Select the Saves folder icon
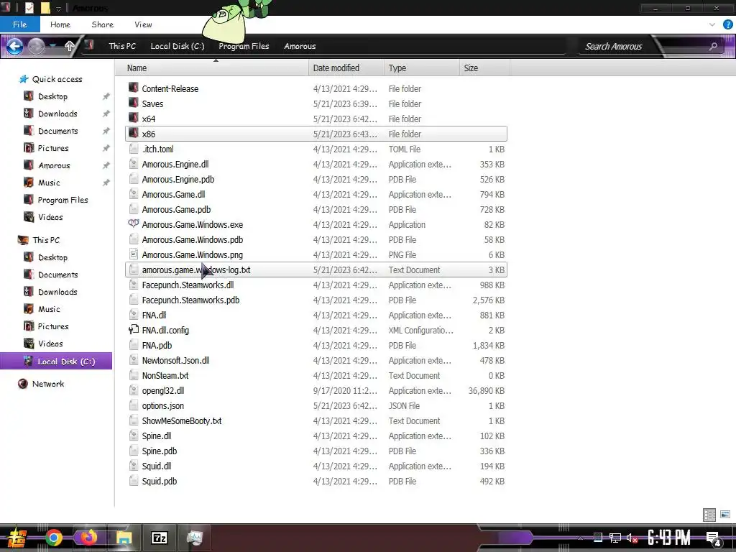The width and height of the screenshot is (736, 552). 133,103
